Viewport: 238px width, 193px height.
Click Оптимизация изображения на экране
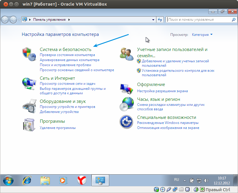[x=168, y=128]
